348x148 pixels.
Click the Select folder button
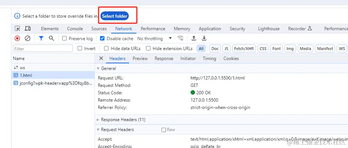(114, 16)
